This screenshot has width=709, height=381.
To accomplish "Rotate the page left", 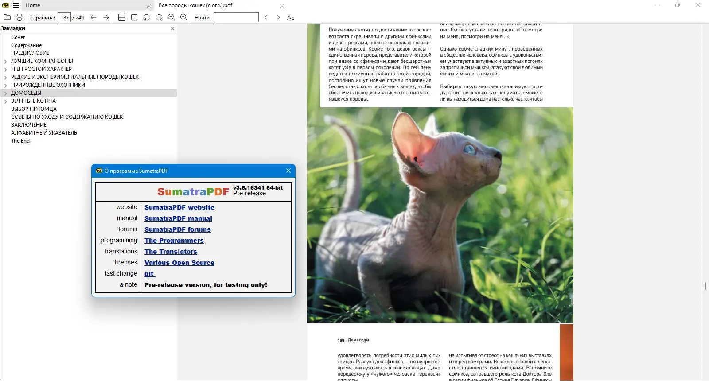I will tap(147, 17).
